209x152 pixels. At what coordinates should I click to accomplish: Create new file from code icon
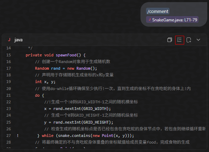tap(189, 40)
